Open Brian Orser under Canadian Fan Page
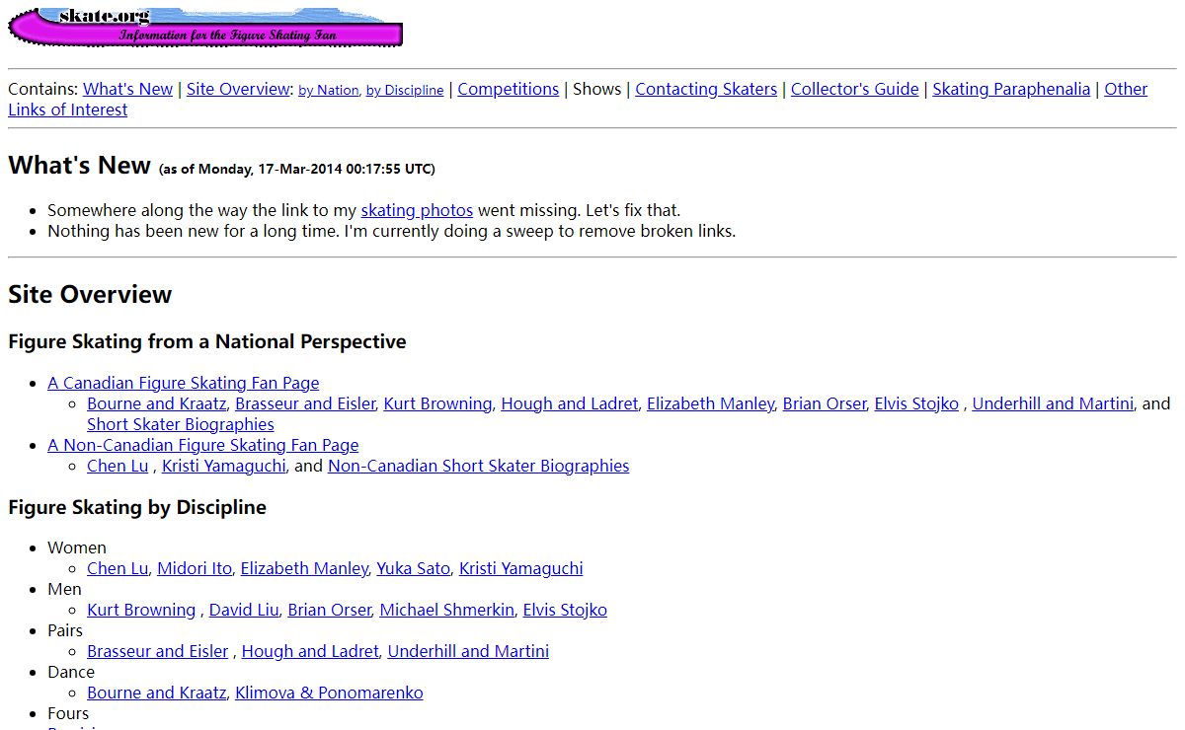1185x730 pixels. (825, 403)
